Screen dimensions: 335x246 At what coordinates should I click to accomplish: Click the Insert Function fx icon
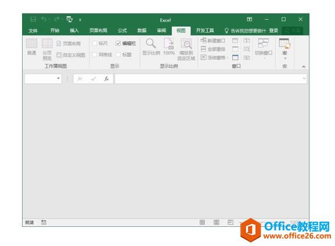107,79
